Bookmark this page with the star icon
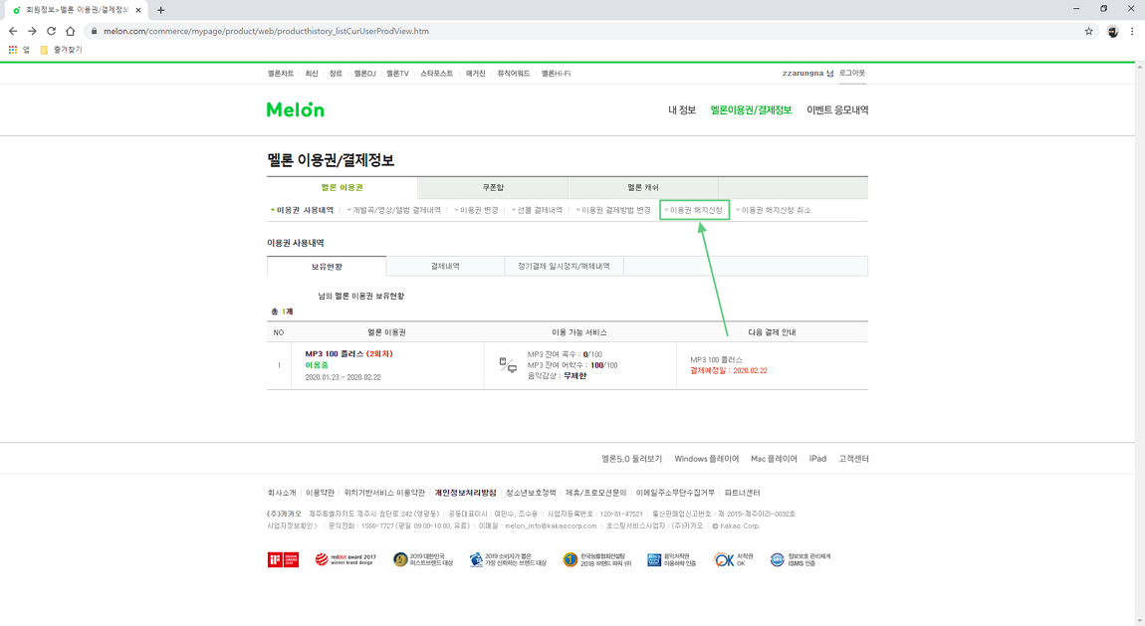Image resolution: width=1145 pixels, height=626 pixels. point(1089,32)
